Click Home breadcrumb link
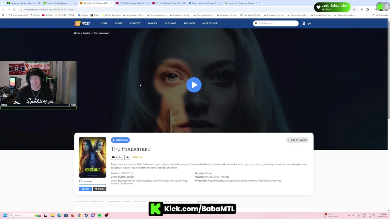Image resolution: width=390 pixels, height=219 pixels. (77, 33)
